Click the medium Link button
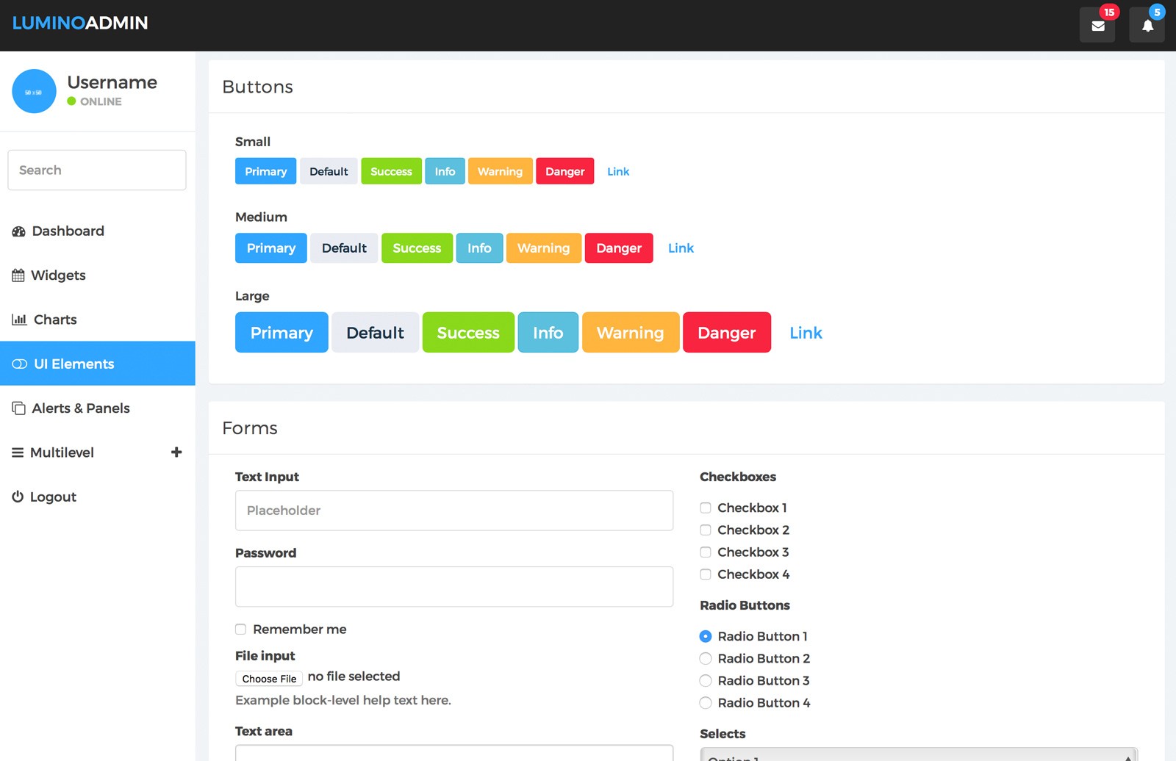The height and width of the screenshot is (761, 1176). (681, 248)
